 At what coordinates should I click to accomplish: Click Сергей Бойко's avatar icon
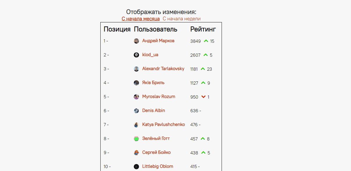[136, 153]
